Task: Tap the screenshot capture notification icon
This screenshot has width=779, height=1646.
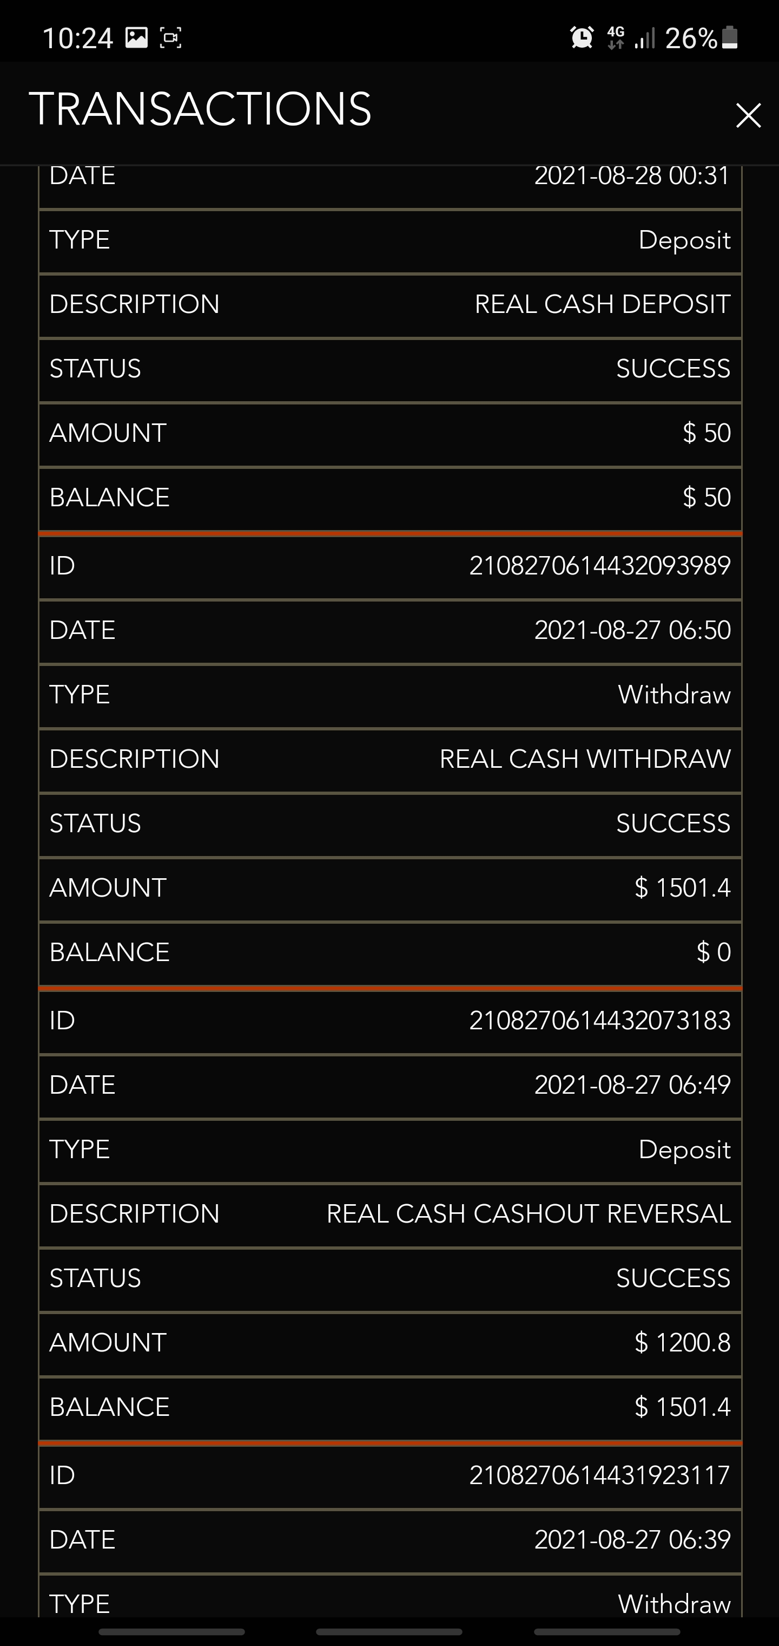Action: click(170, 38)
